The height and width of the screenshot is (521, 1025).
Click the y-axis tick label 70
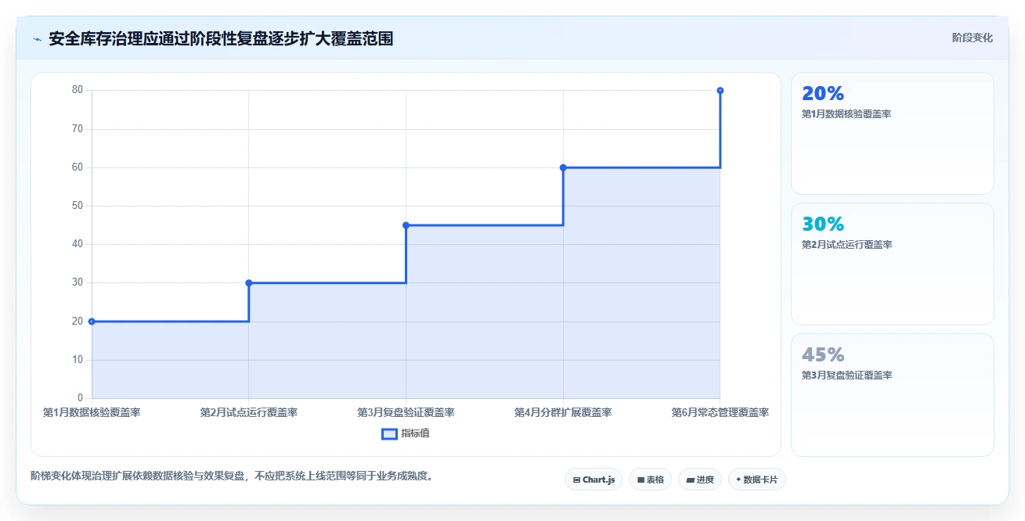click(x=78, y=128)
